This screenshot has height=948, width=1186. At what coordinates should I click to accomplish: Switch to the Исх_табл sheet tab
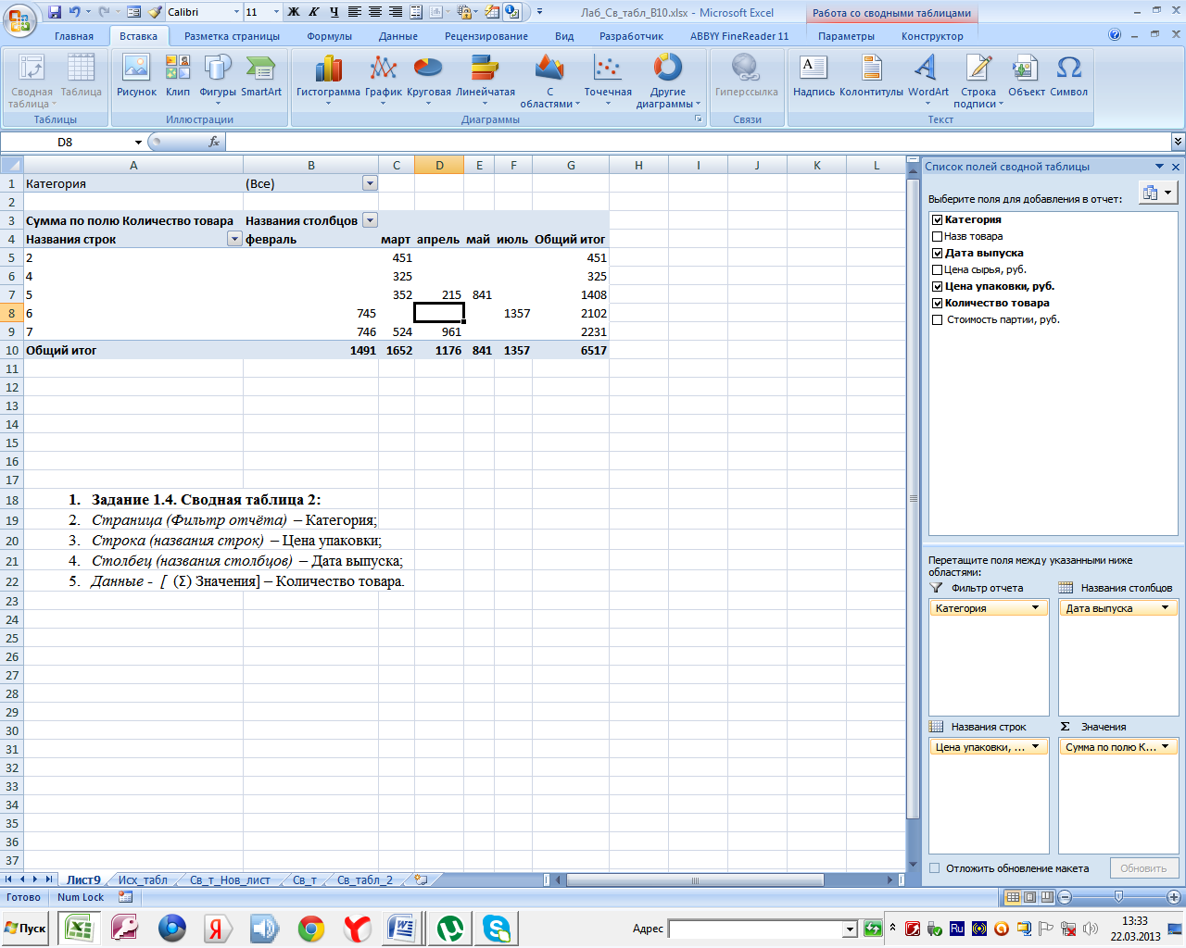[x=143, y=880]
